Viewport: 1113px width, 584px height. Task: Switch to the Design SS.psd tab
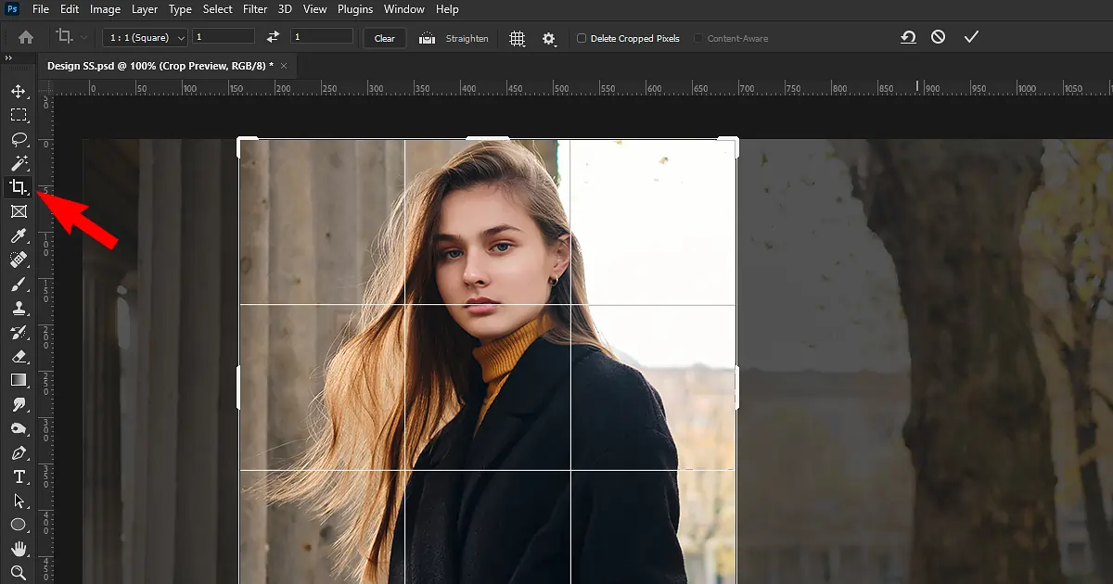point(160,66)
